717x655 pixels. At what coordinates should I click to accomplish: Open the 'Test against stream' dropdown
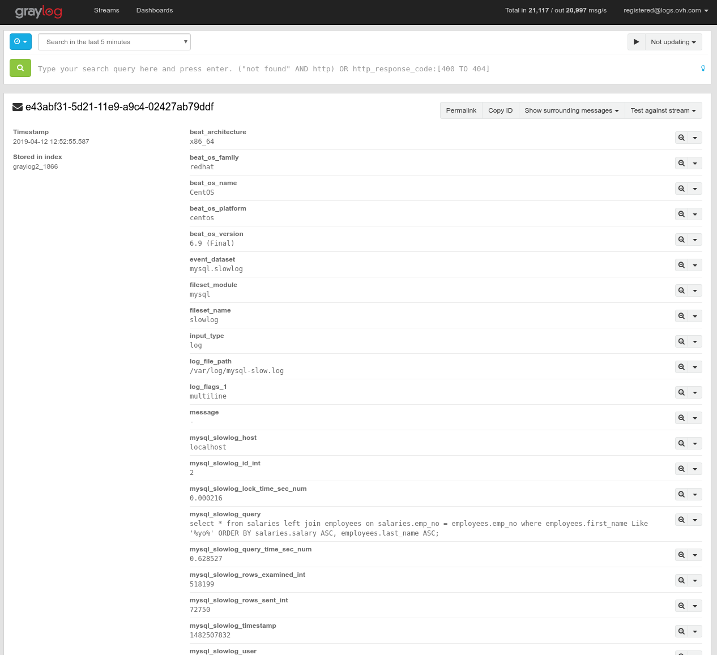663,110
